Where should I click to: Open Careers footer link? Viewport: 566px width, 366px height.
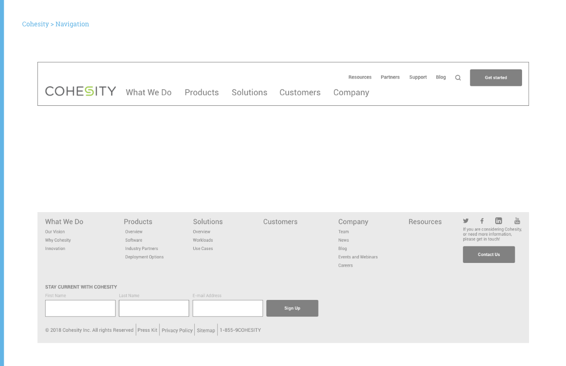(x=345, y=265)
